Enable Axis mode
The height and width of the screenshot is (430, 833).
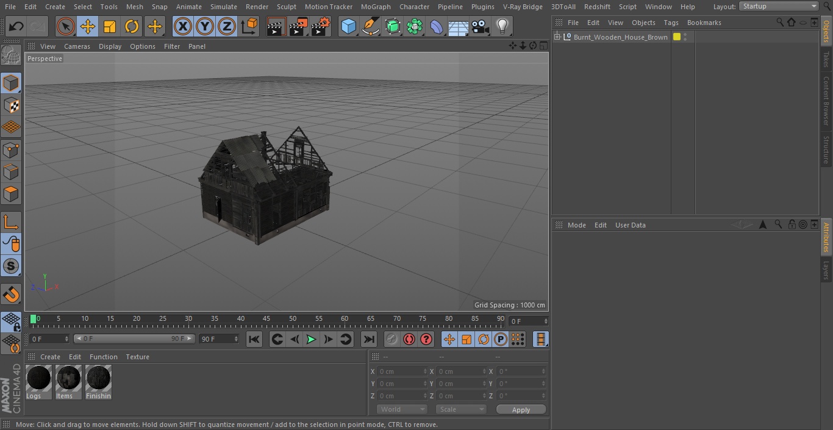(x=11, y=221)
